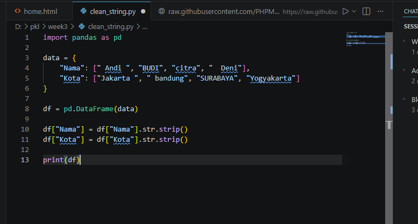This screenshot has height=224, width=418.
Task: Click the chevron after week3 breadcrumb
Action: coord(72,27)
